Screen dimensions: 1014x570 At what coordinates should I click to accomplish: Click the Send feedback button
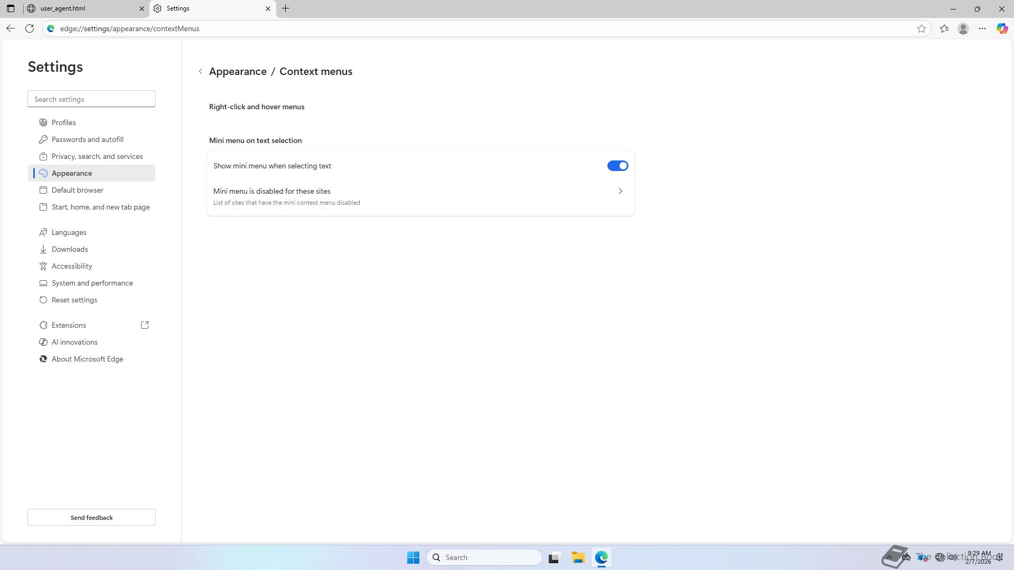(91, 517)
